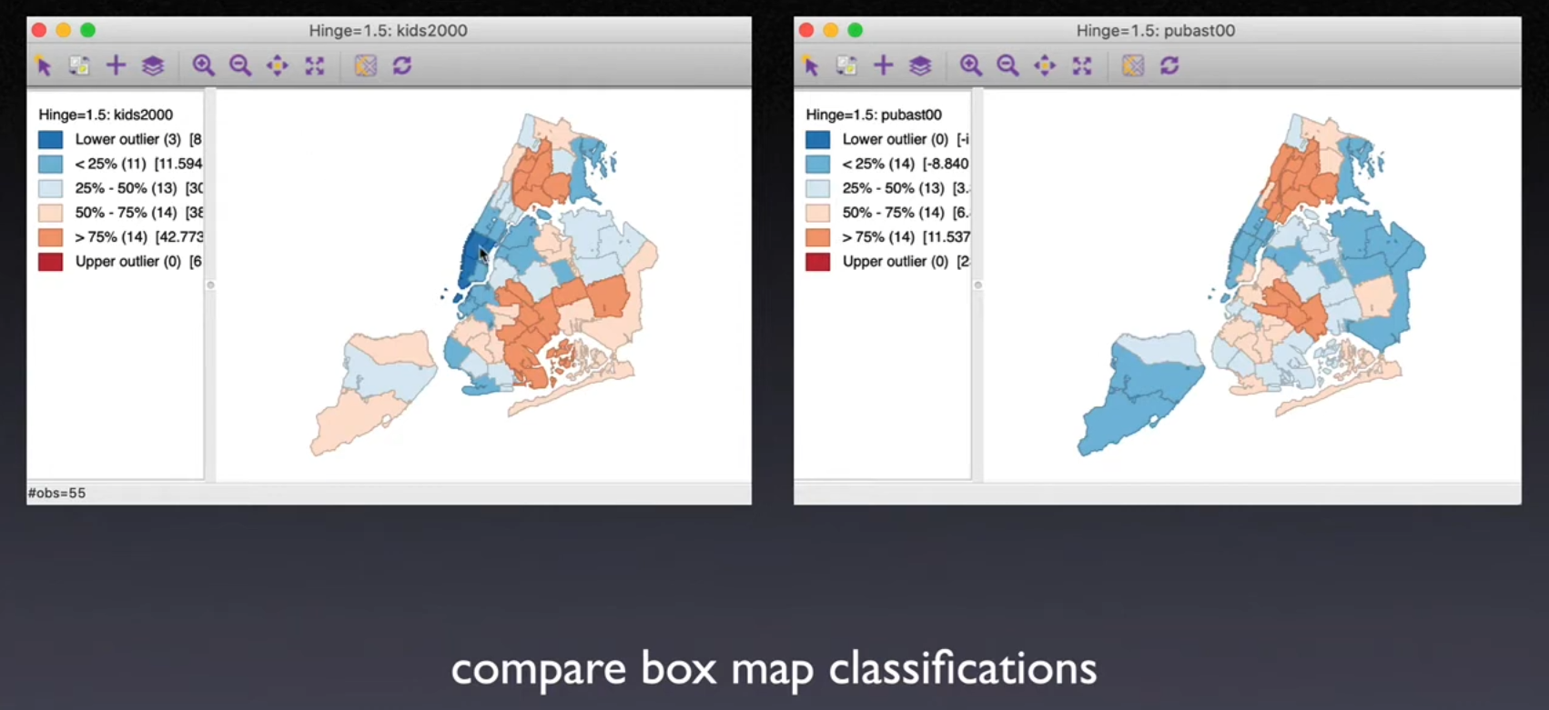Click '#obs=55' status bar text
The height and width of the screenshot is (710, 1549).
(56, 493)
